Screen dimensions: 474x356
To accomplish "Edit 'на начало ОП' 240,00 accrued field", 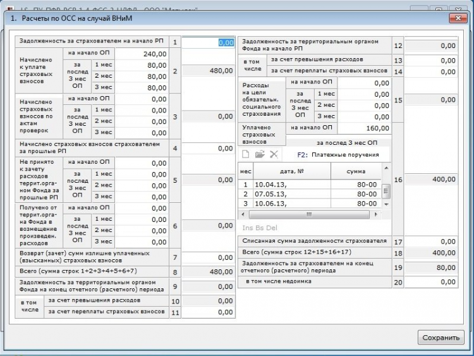I will tap(142, 54).
